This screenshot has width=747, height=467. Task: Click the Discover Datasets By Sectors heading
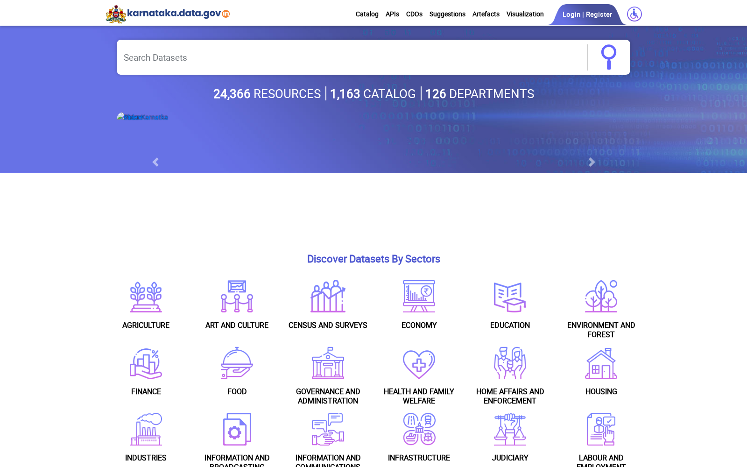tap(373, 259)
